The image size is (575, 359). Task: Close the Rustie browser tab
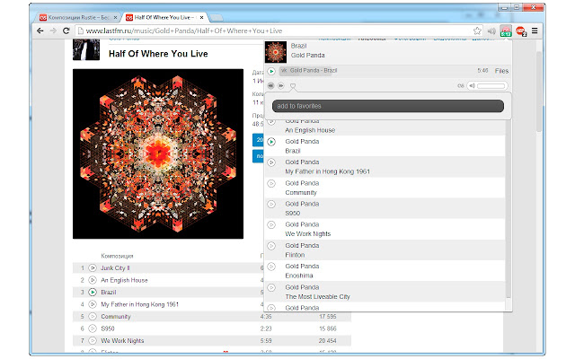coord(115,17)
